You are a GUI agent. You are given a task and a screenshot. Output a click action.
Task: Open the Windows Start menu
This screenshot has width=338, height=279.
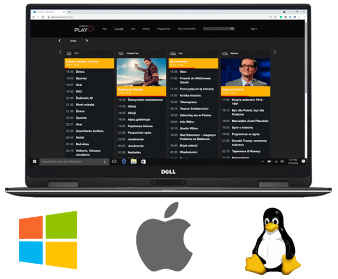click(x=35, y=162)
